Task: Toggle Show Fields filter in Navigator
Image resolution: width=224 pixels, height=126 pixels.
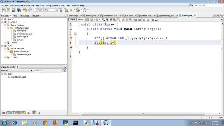Action: coord(8,113)
